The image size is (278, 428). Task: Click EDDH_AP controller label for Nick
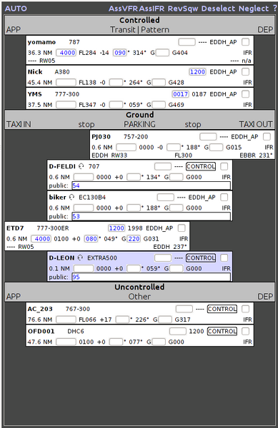[x=223, y=72]
